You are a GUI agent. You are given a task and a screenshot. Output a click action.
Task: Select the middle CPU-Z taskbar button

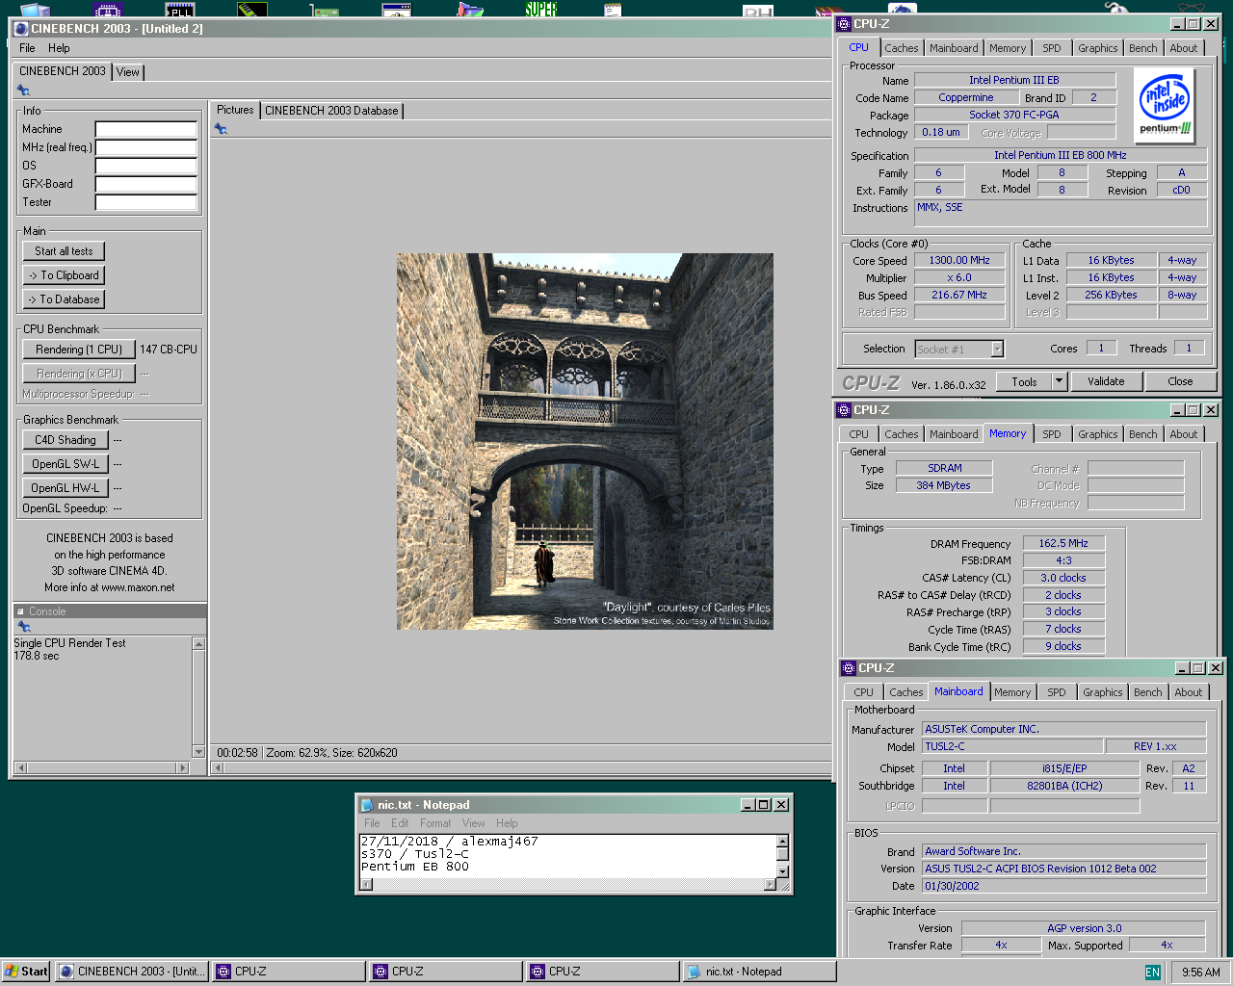[446, 972]
